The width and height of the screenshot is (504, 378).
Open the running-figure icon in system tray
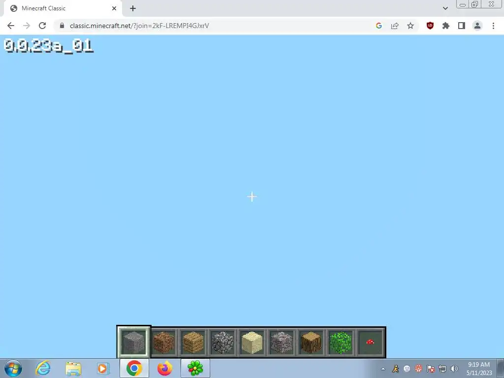[395, 369]
